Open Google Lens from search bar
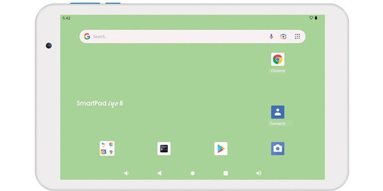 coord(283,36)
